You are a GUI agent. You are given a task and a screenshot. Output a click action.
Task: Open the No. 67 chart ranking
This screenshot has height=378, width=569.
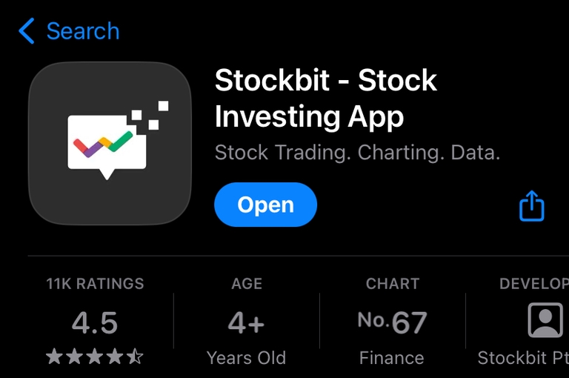coord(392,322)
